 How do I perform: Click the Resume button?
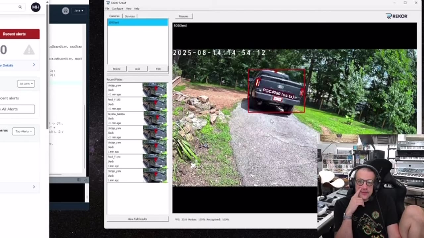(x=183, y=16)
